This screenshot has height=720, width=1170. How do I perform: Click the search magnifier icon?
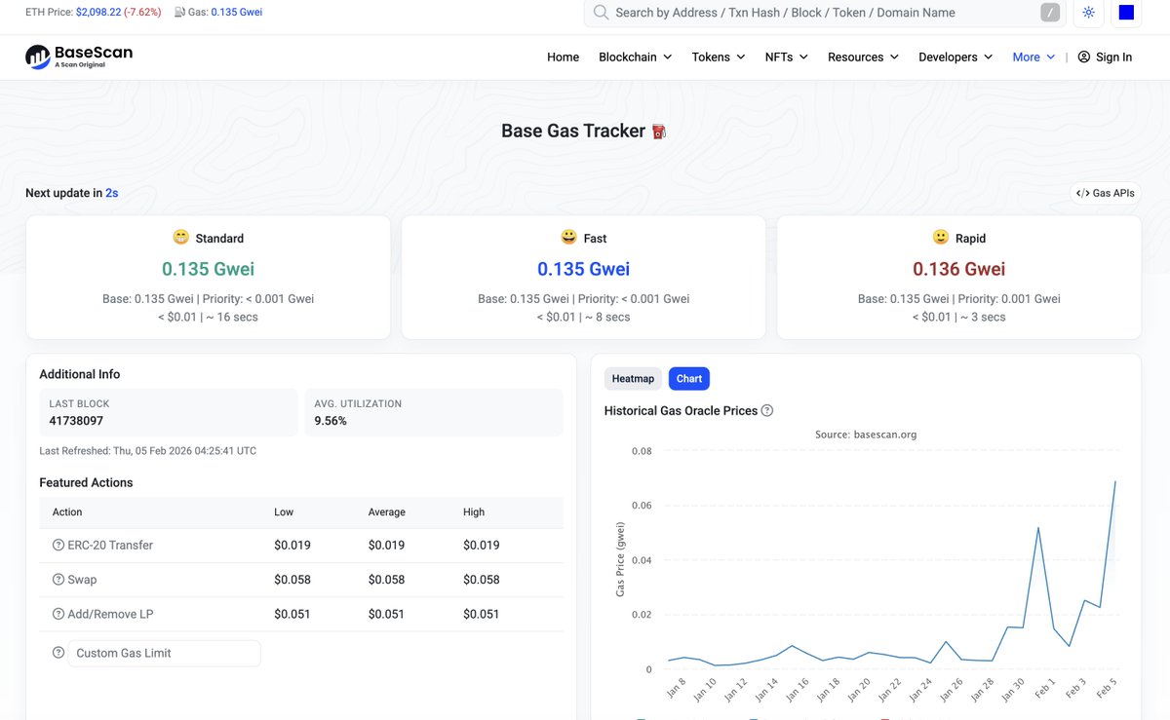click(x=601, y=13)
